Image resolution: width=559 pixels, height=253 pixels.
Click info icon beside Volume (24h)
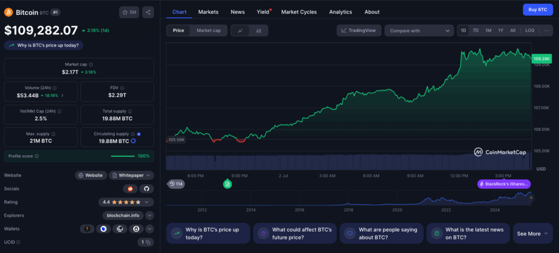tap(55, 88)
